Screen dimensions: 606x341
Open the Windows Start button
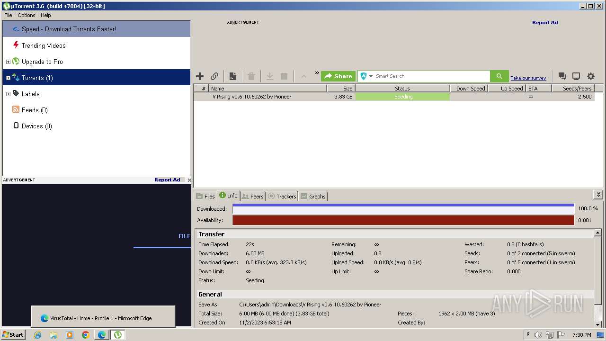tap(13, 335)
